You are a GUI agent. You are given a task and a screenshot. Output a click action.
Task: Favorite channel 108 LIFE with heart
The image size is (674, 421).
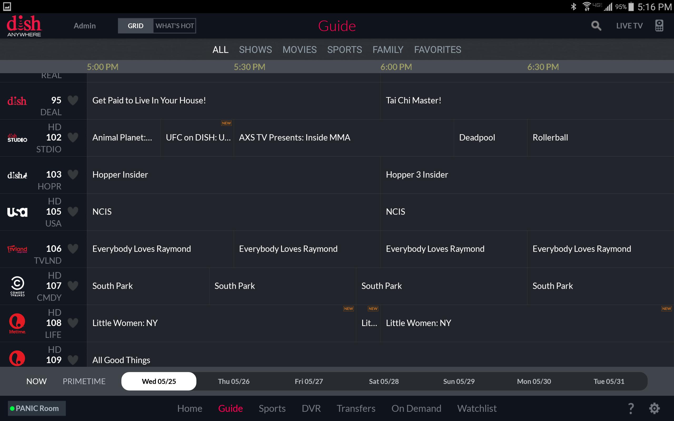[x=73, y=323]
